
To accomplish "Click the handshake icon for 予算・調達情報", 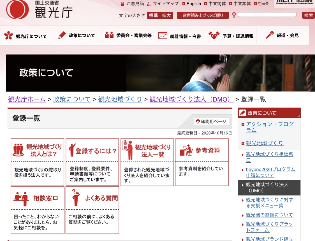I will coord(214,35).
